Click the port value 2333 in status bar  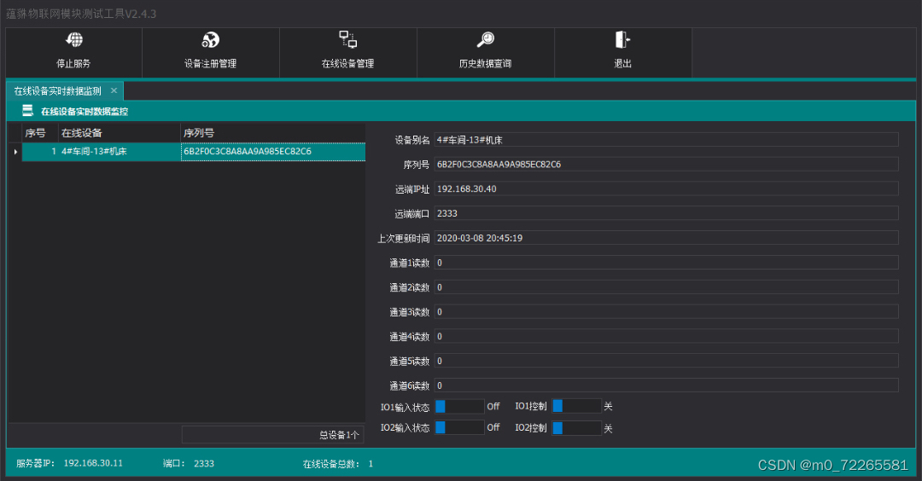click(204, 463)
